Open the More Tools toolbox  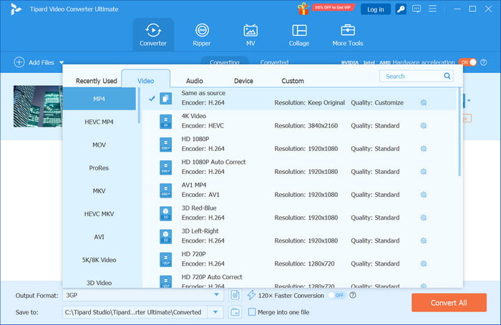click(x=348, y=34)
